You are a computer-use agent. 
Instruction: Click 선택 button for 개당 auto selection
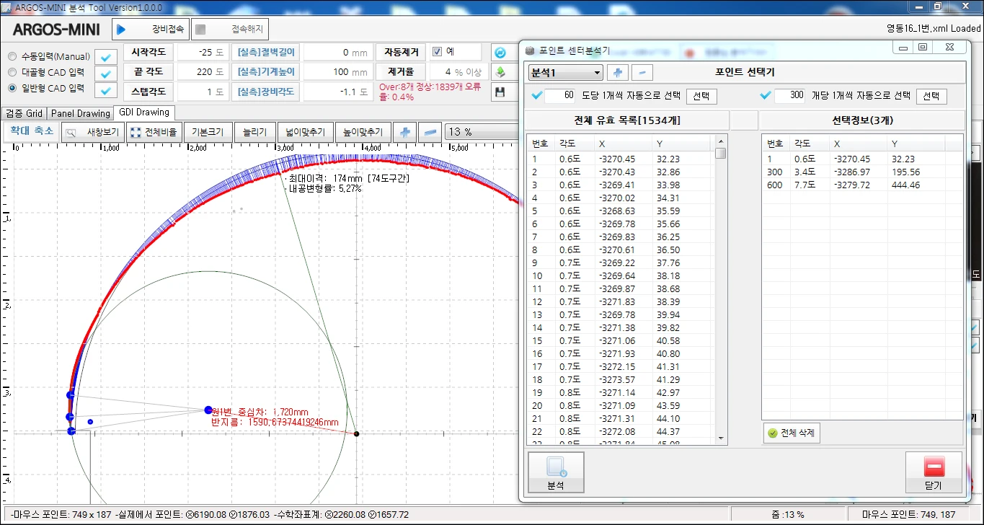(x=931, y=96)
